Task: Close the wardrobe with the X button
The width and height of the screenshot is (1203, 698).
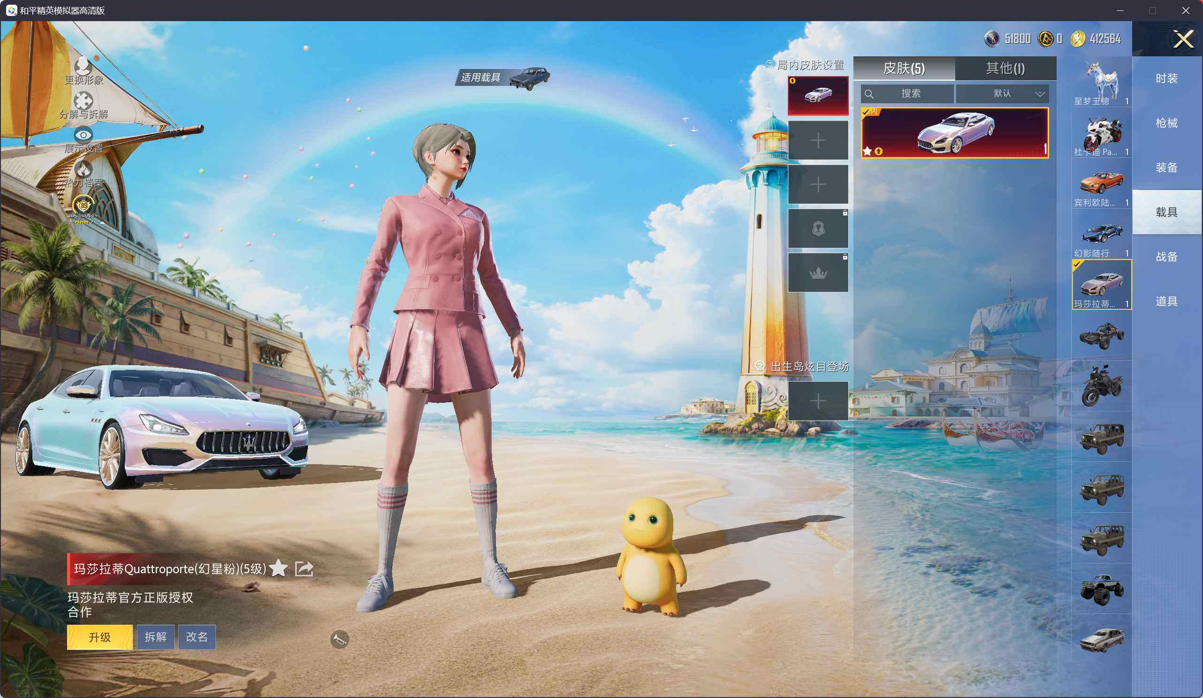Action: [x=1184, y=39]
